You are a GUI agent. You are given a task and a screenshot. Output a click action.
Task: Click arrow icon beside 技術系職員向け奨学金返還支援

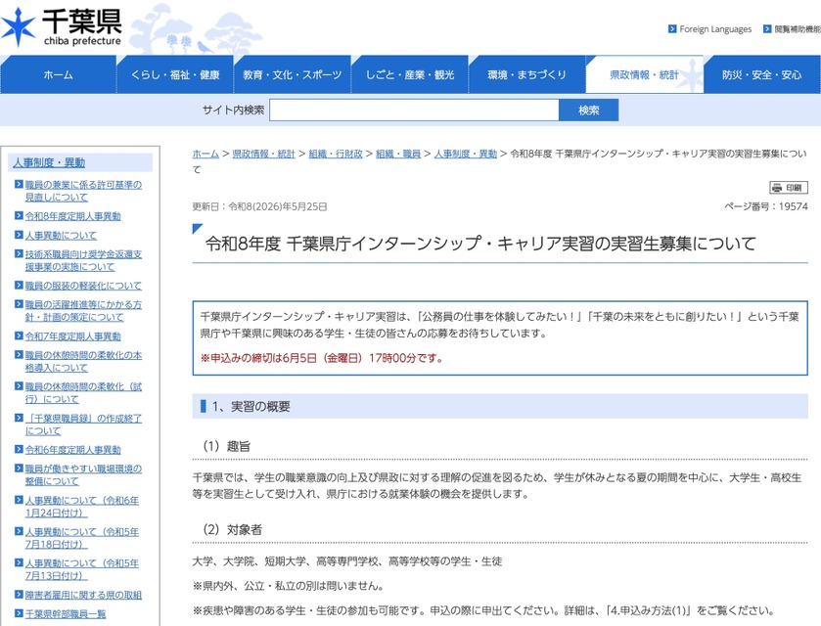pos(19,253)
